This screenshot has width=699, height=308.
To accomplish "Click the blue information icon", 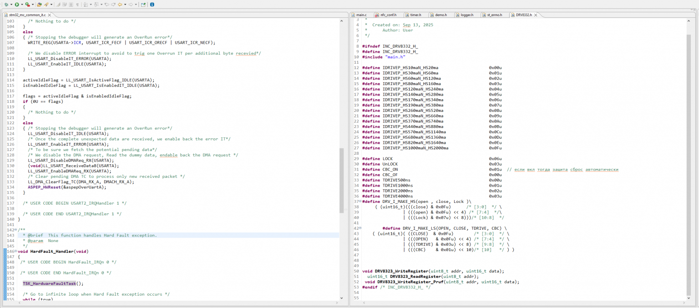I will pyautogui.click(x=152, y=5).
